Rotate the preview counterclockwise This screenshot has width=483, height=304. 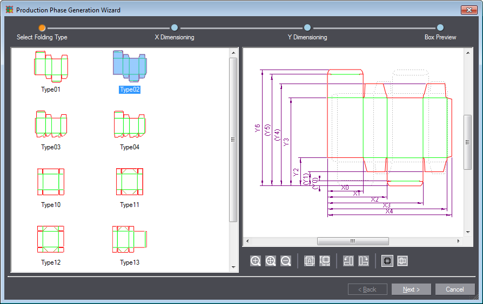tap(348, 261)
